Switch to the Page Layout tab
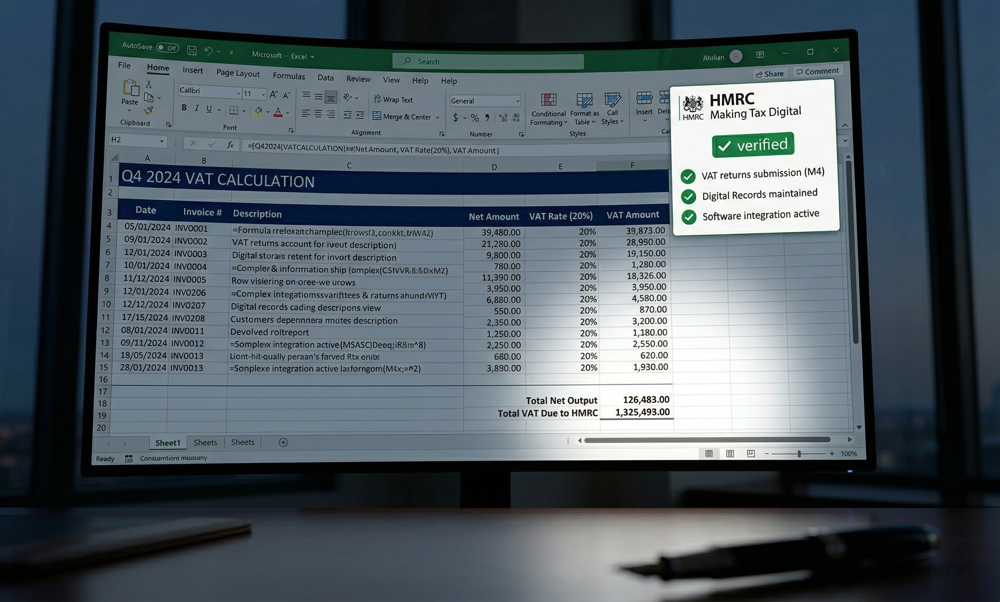The height and width of the screenshot is (602, 1000). [x=238, y=73]
